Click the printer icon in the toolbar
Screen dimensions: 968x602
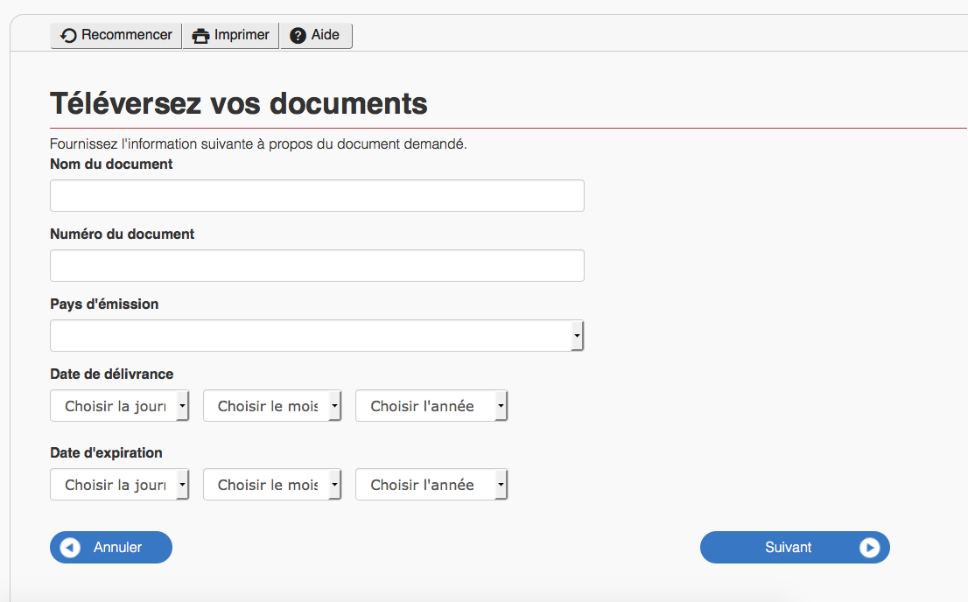coord(201,36)
